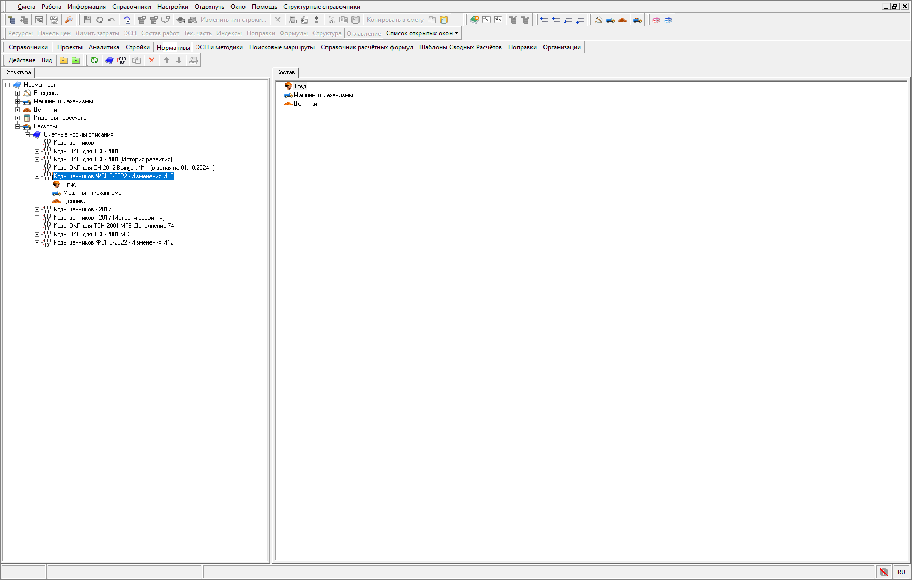Collapse the Сметные нормы списания node

28,135
